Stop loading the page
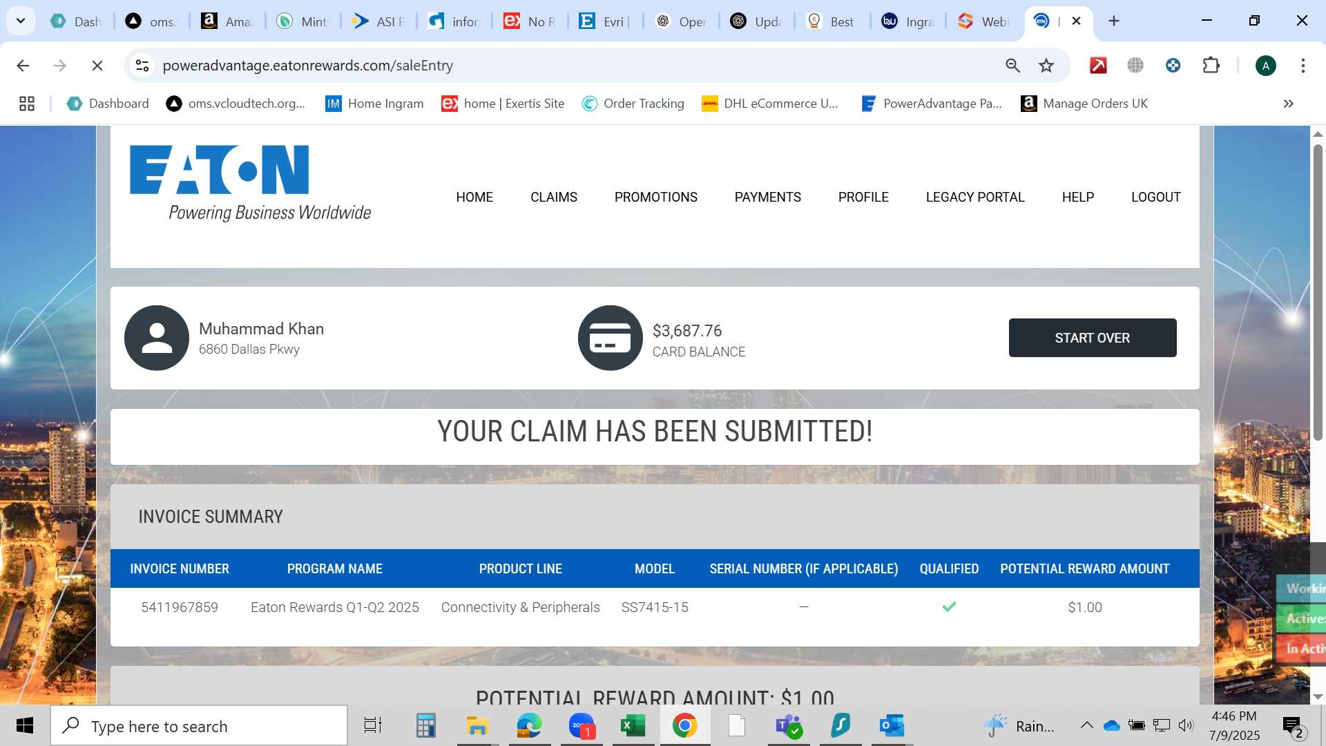The height and width of the screenshot is (746, 1326). [x=97, y=66]
